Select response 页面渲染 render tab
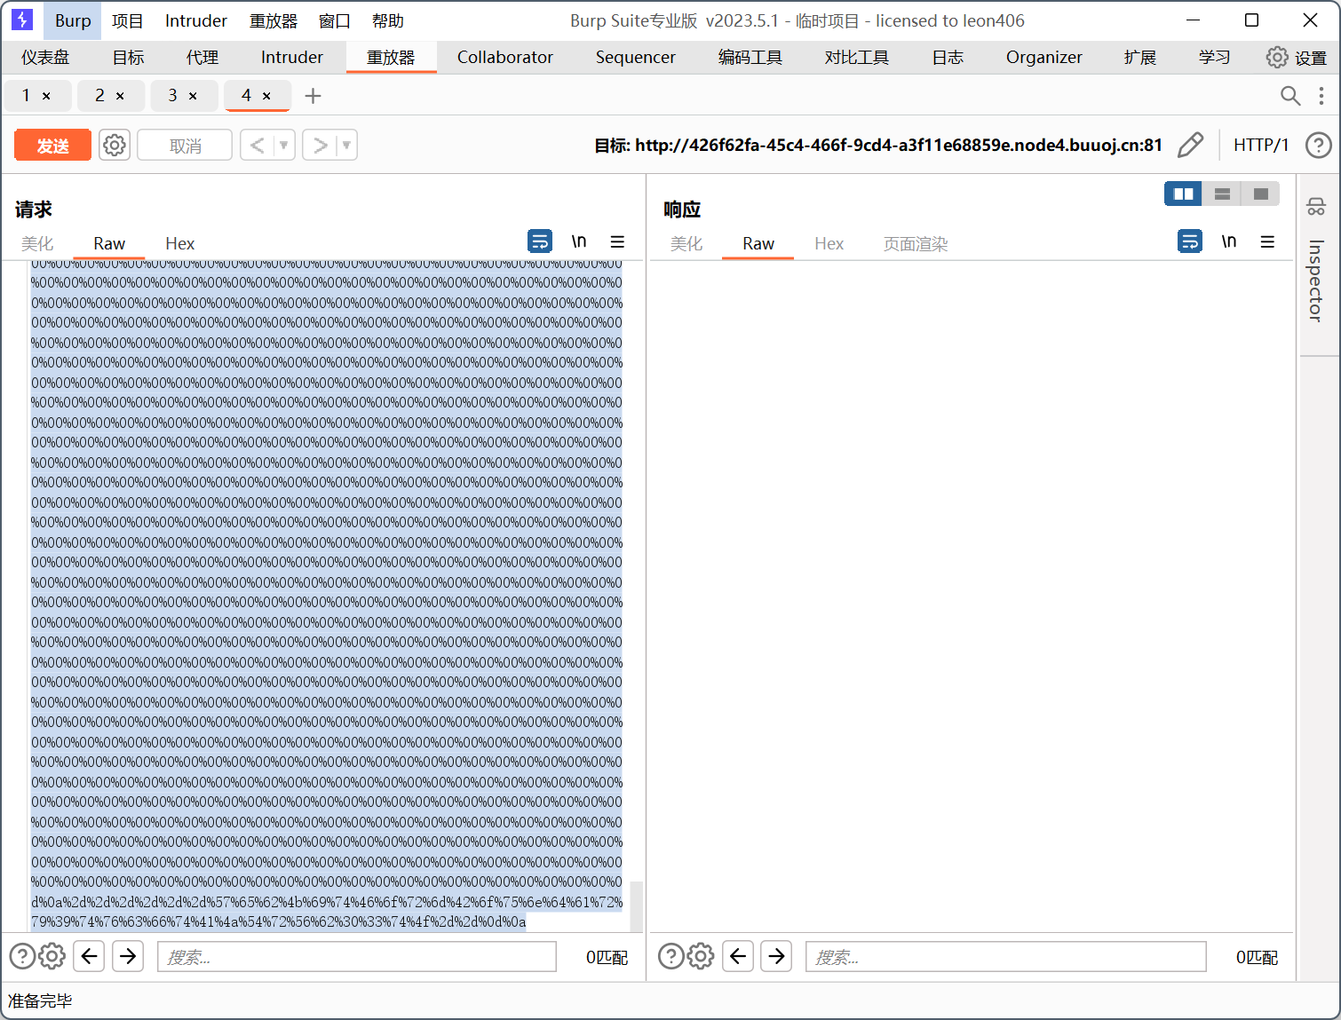This screenshot has width=1341, height=1020. click(916, 243)
